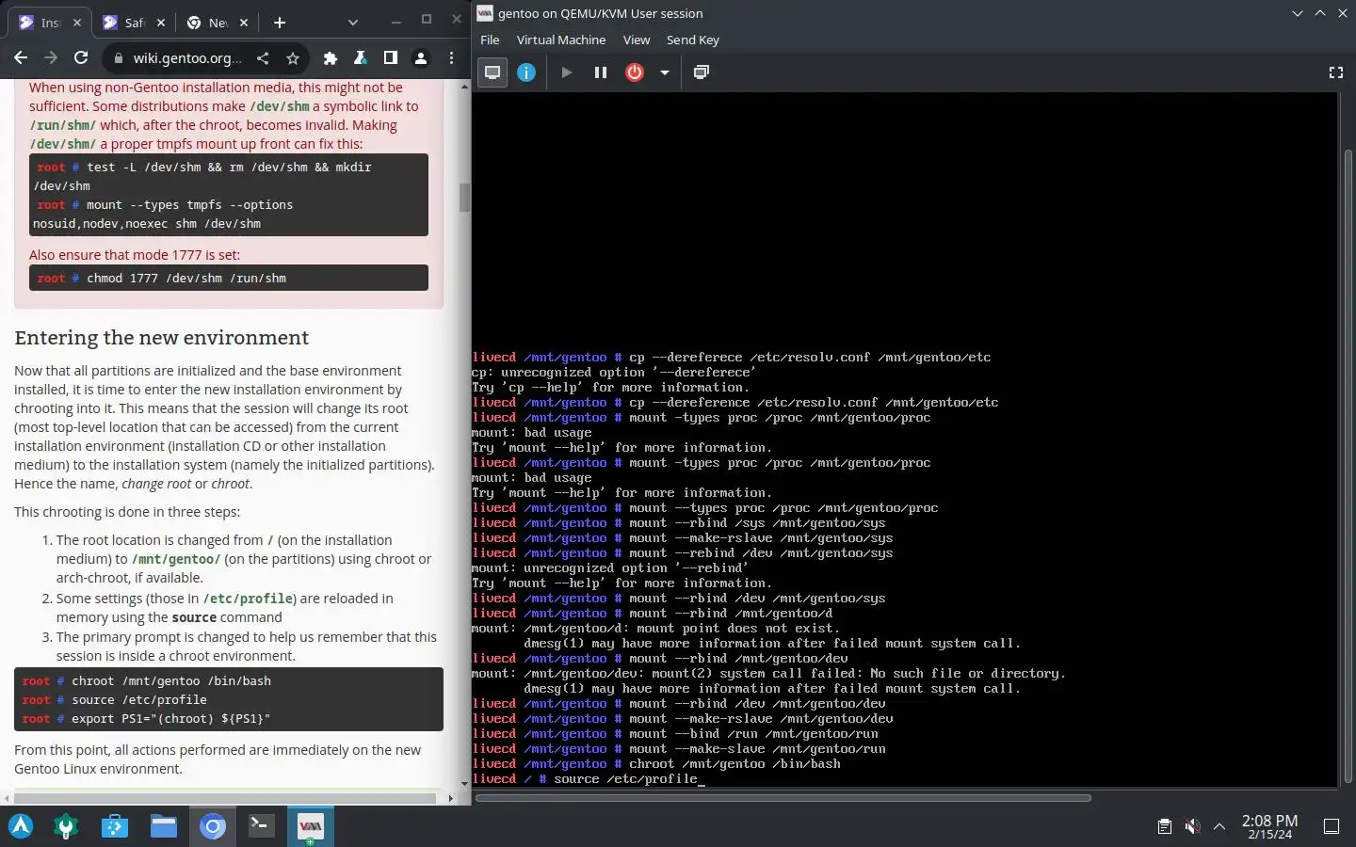Pause the gentoo virtual machine
This screenshot has width=1356, height=847.
[x=600, y=72]
